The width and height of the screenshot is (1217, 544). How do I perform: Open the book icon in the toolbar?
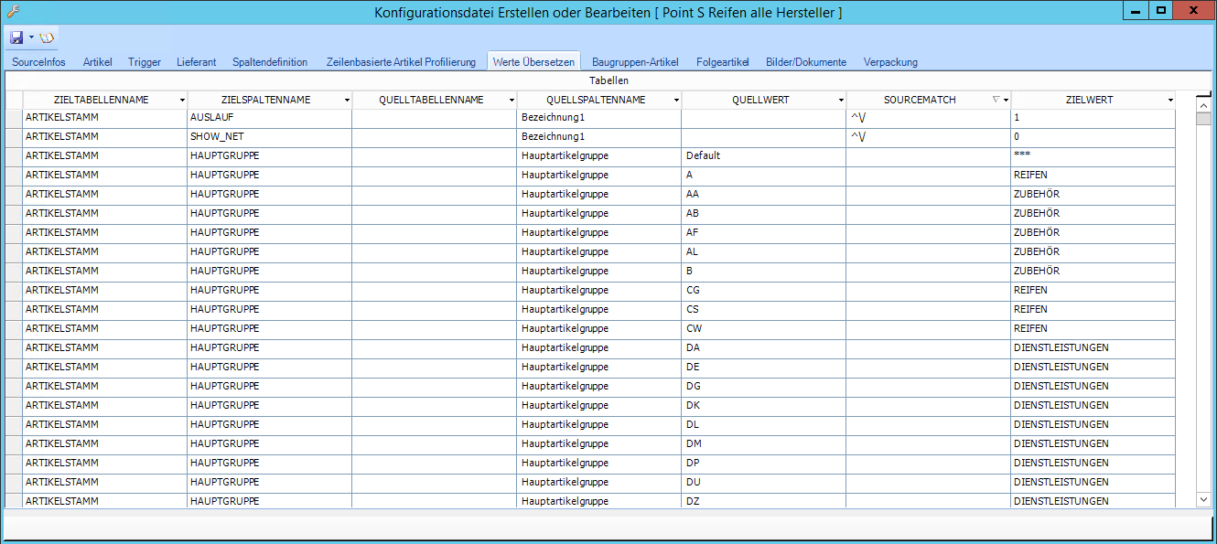47,37
